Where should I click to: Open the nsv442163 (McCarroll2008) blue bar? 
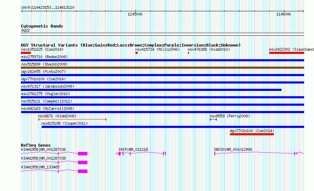[162, 112]
